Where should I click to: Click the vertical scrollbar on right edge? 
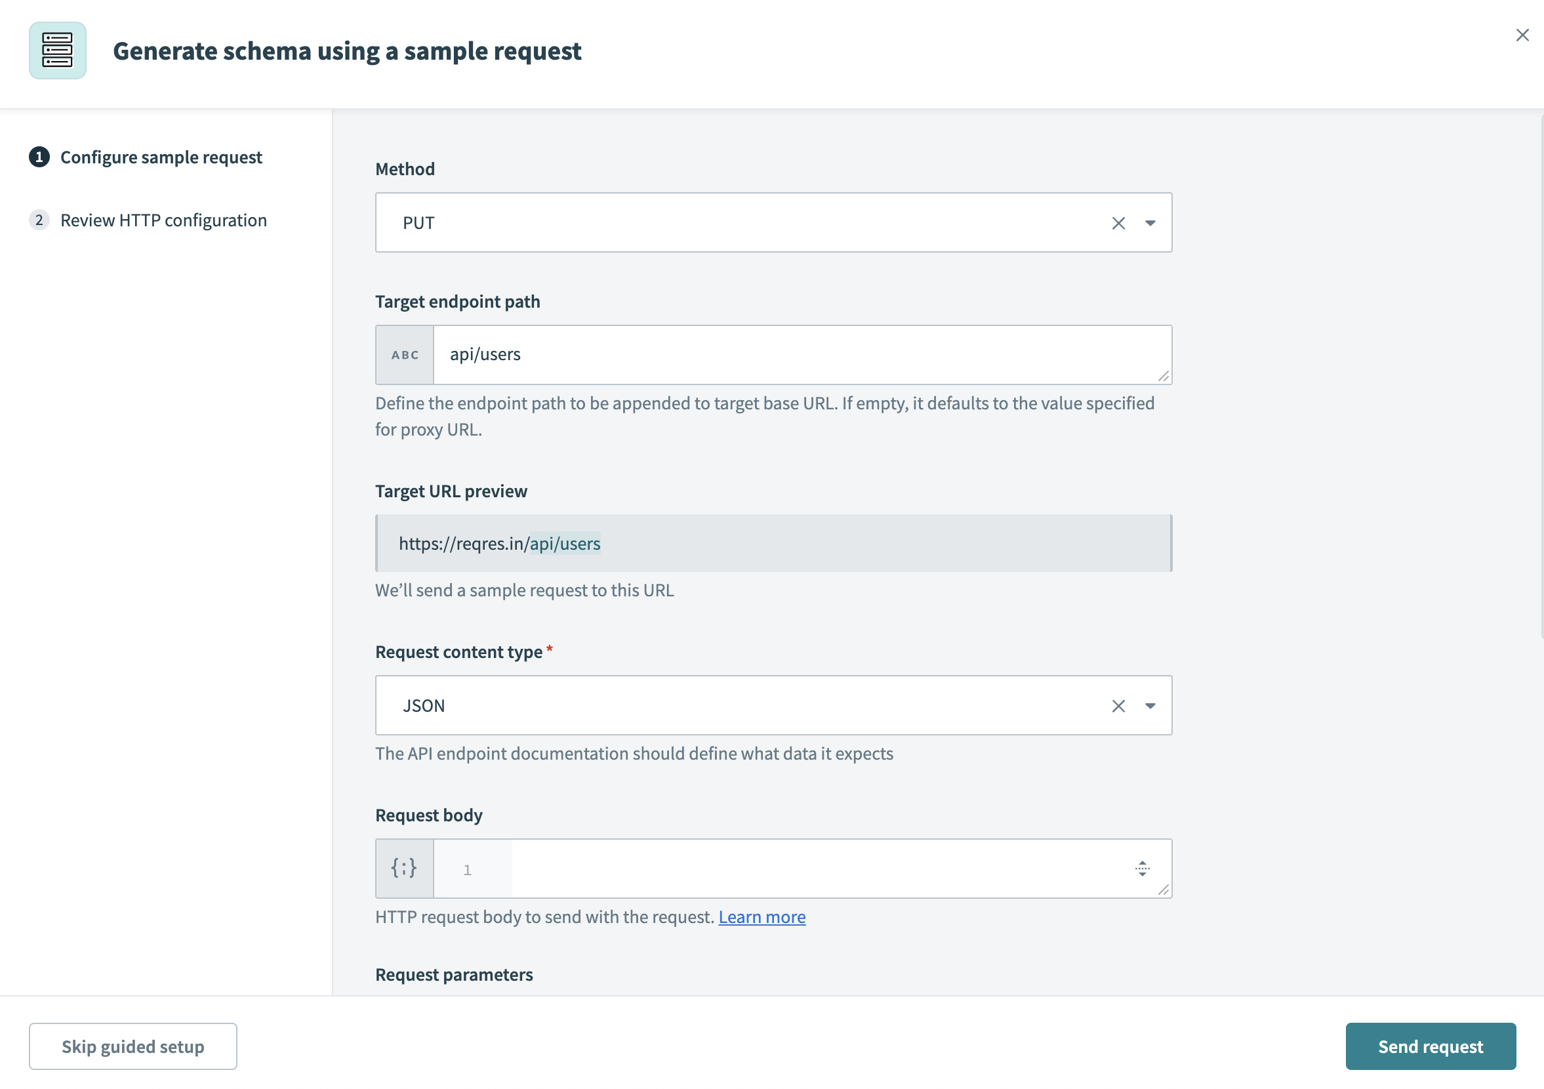[x=1541, y=377]
